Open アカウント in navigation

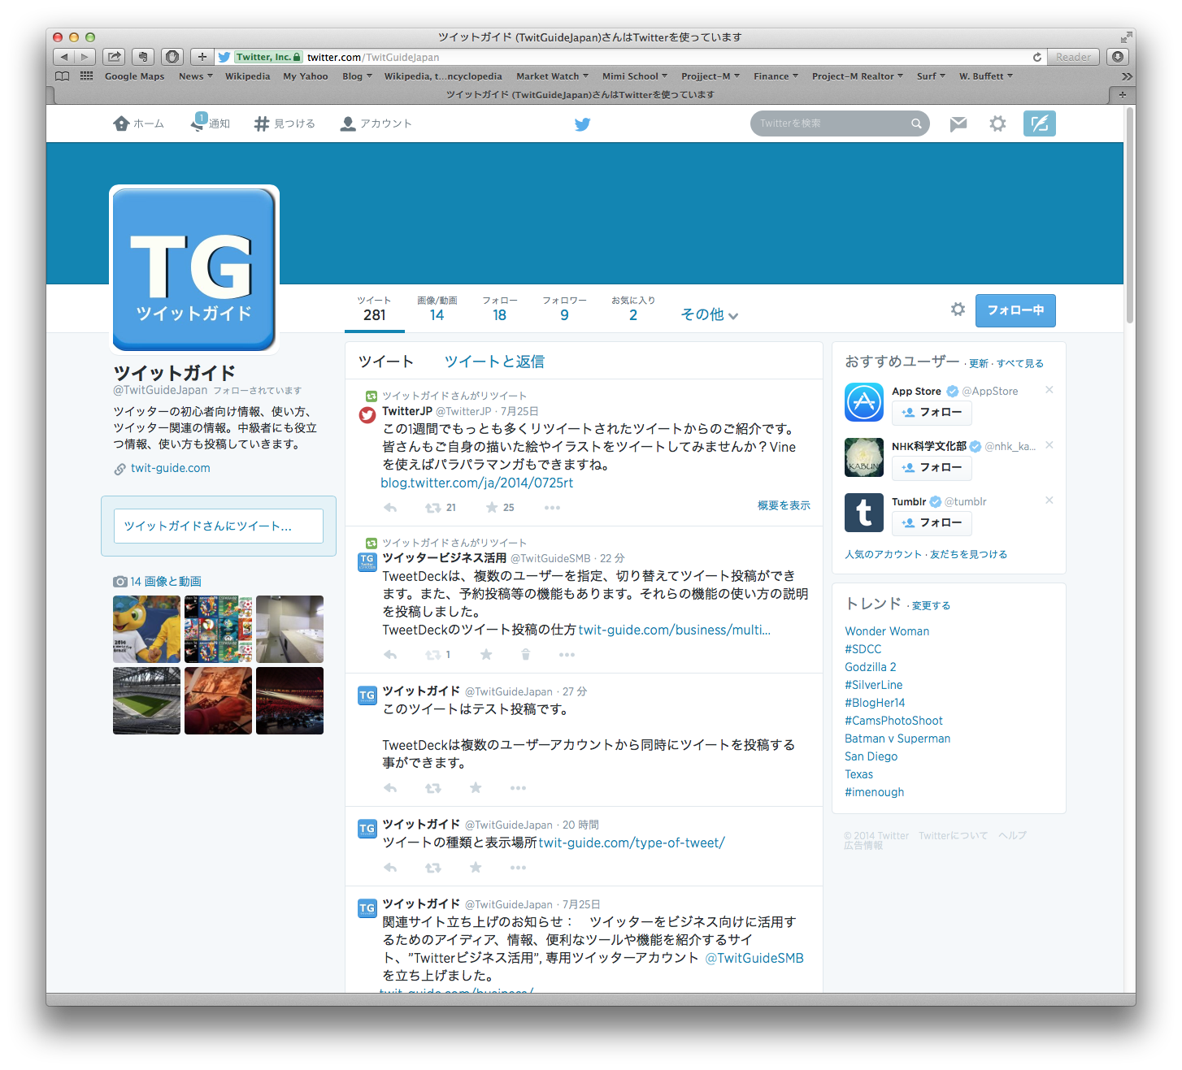(376, 123)
